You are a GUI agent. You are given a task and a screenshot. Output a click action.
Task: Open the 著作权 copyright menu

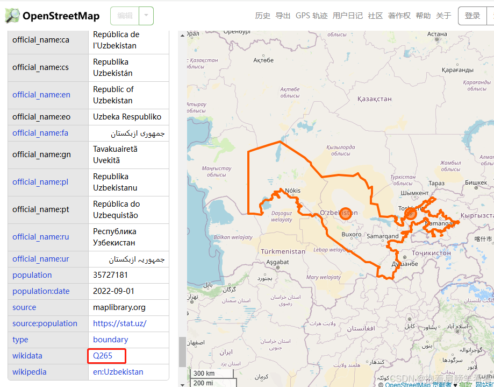(399, 16)
